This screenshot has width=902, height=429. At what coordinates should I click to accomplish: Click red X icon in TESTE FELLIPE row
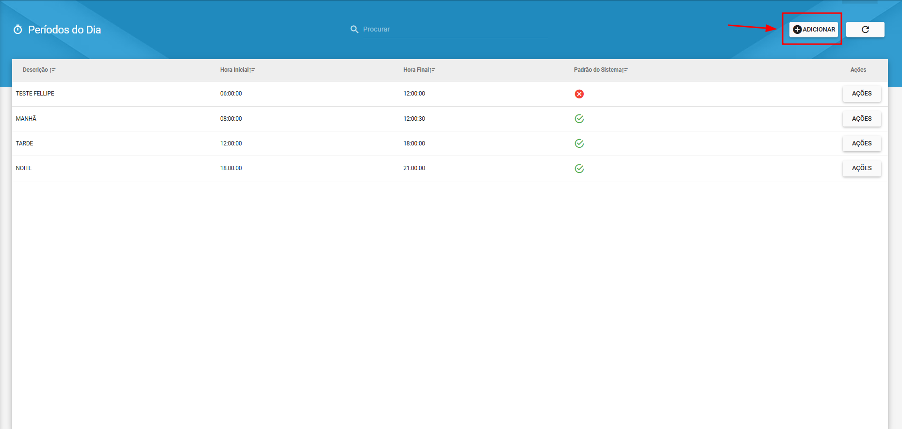tap(579, 94)
